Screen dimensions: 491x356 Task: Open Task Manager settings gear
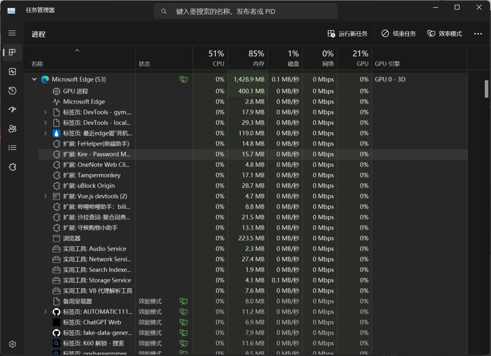tap(12, 344)
